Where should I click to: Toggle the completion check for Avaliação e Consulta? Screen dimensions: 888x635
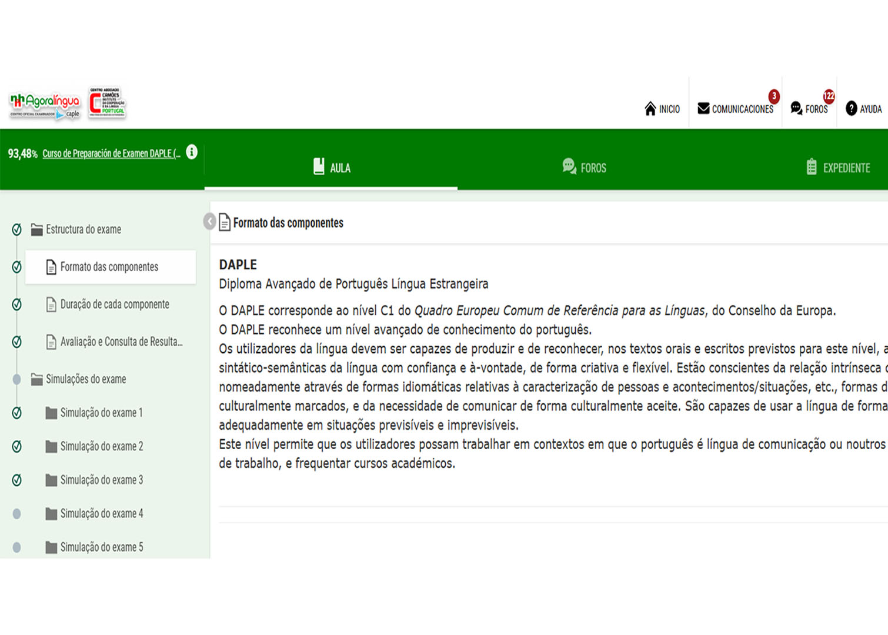(x=17, y=342)
